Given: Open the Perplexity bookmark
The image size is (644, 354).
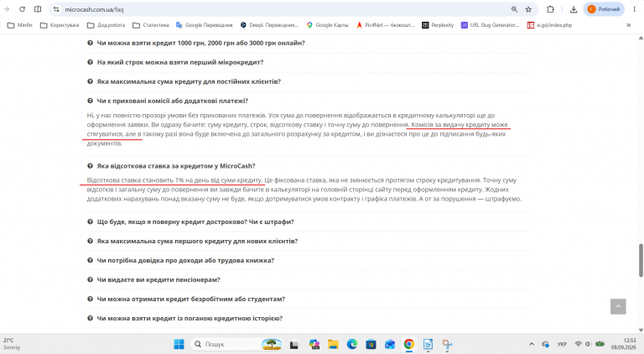Looking at the screenshot, I should coord(438,25).
